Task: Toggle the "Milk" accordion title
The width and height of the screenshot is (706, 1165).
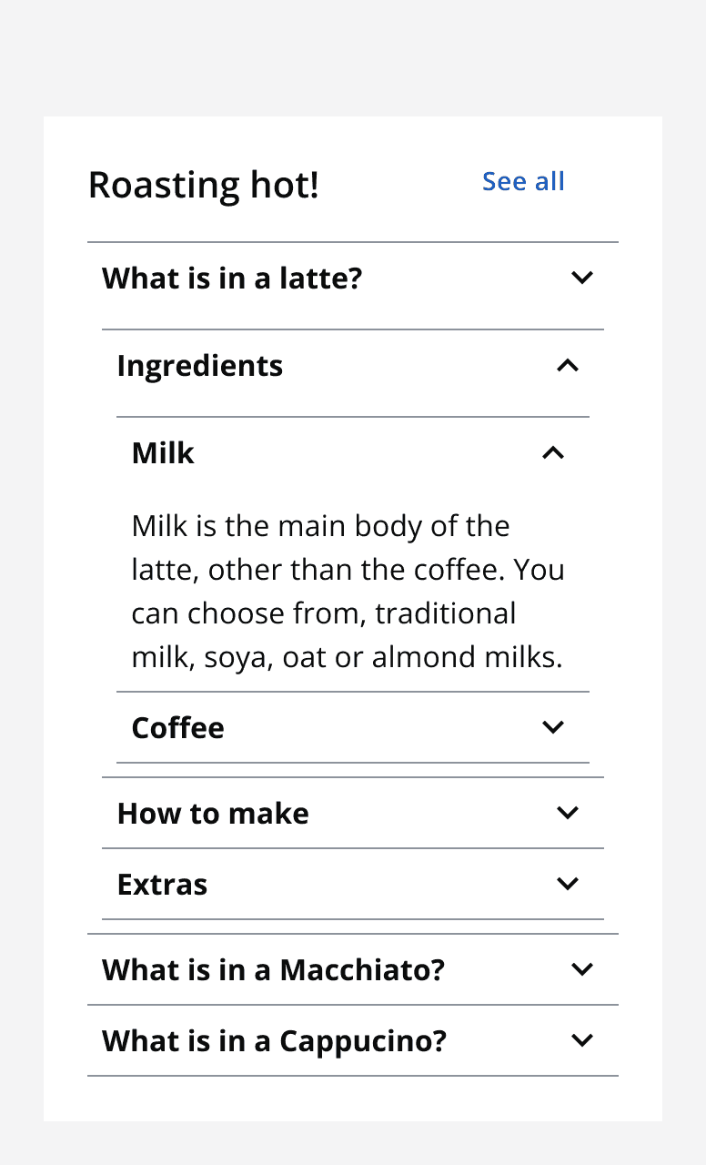Action: pyautogui.click(x=163, y=452)
